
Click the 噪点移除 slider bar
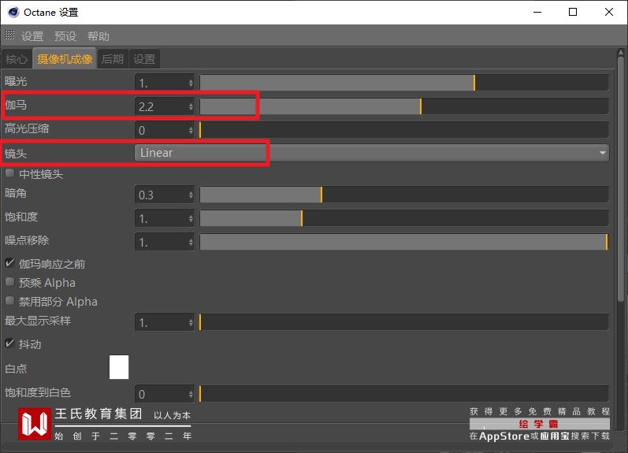coord(404,242)
